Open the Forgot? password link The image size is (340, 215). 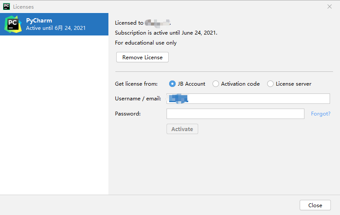pos(320,114)
